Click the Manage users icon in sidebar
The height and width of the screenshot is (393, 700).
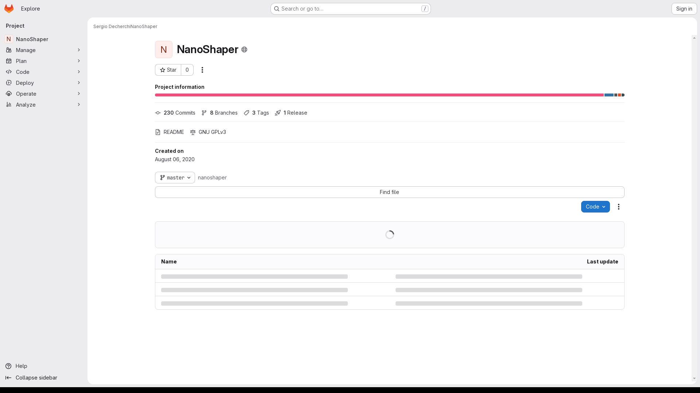pyautogui.click(x=9, y=50)
